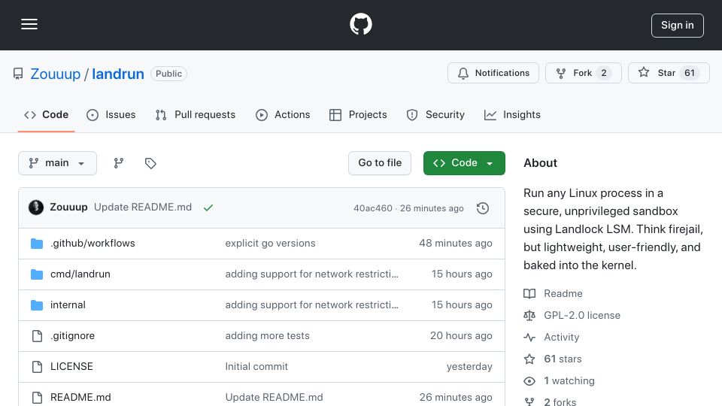Open the LICENSE file
Screen dimensions: 722x406
pos(71,366)
